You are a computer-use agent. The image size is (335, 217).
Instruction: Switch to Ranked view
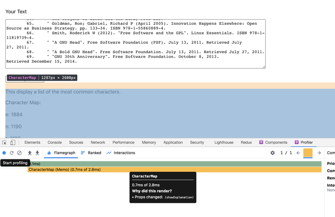tap(91, 153)
